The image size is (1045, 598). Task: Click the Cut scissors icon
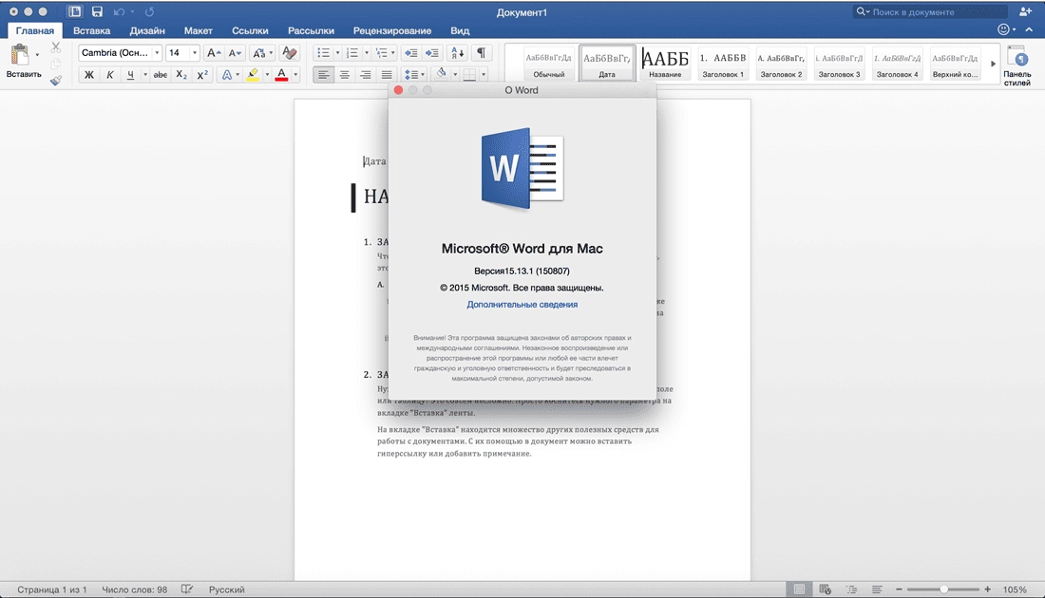[56, 47]
